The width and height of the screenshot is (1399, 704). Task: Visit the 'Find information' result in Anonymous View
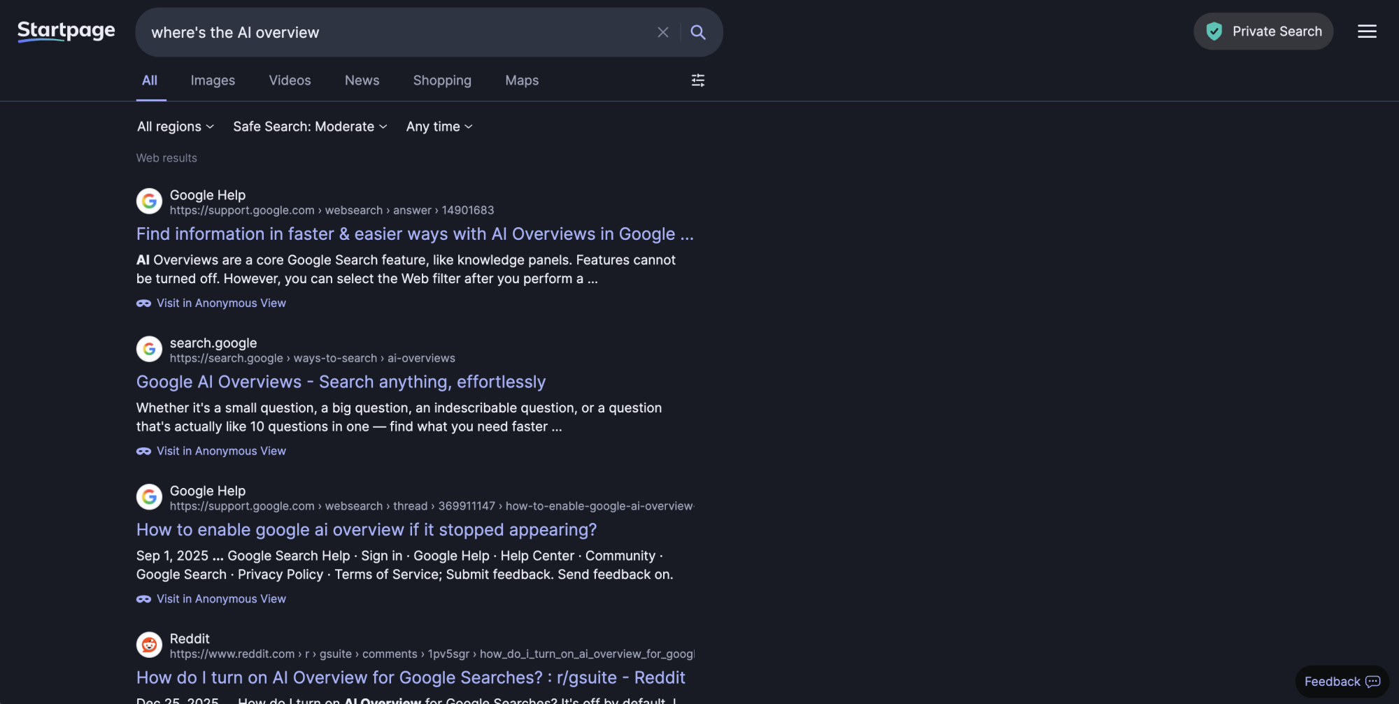point(211,303)
